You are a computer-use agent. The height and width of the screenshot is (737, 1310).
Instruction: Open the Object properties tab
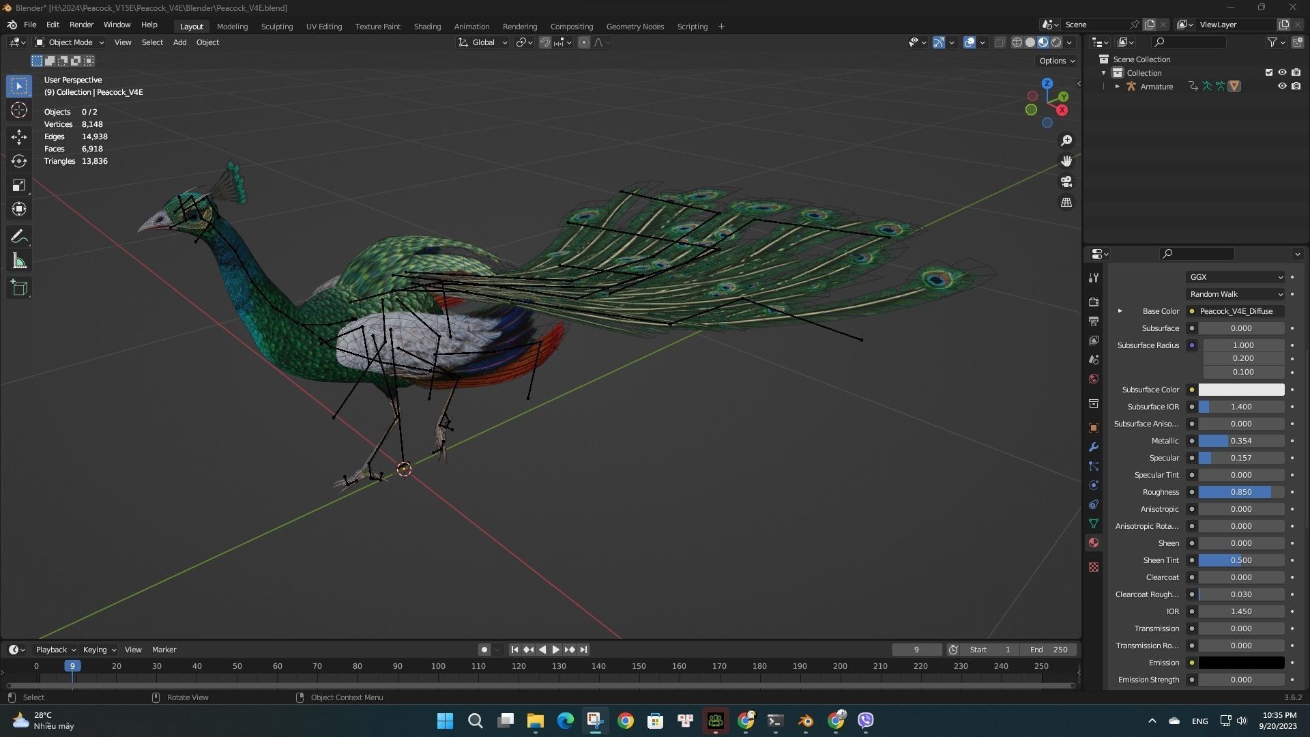pyautogui.click(x=1094, y=428)
